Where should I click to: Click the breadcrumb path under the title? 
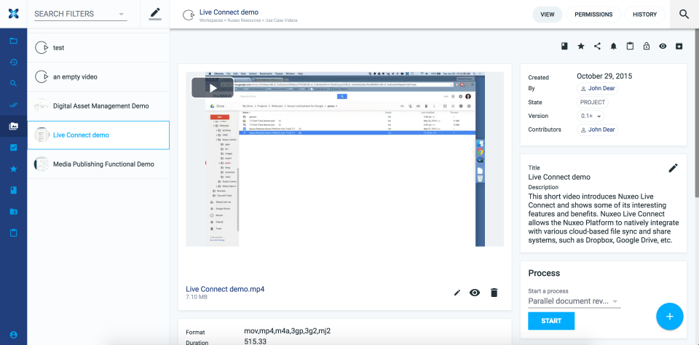coord(248,20)
